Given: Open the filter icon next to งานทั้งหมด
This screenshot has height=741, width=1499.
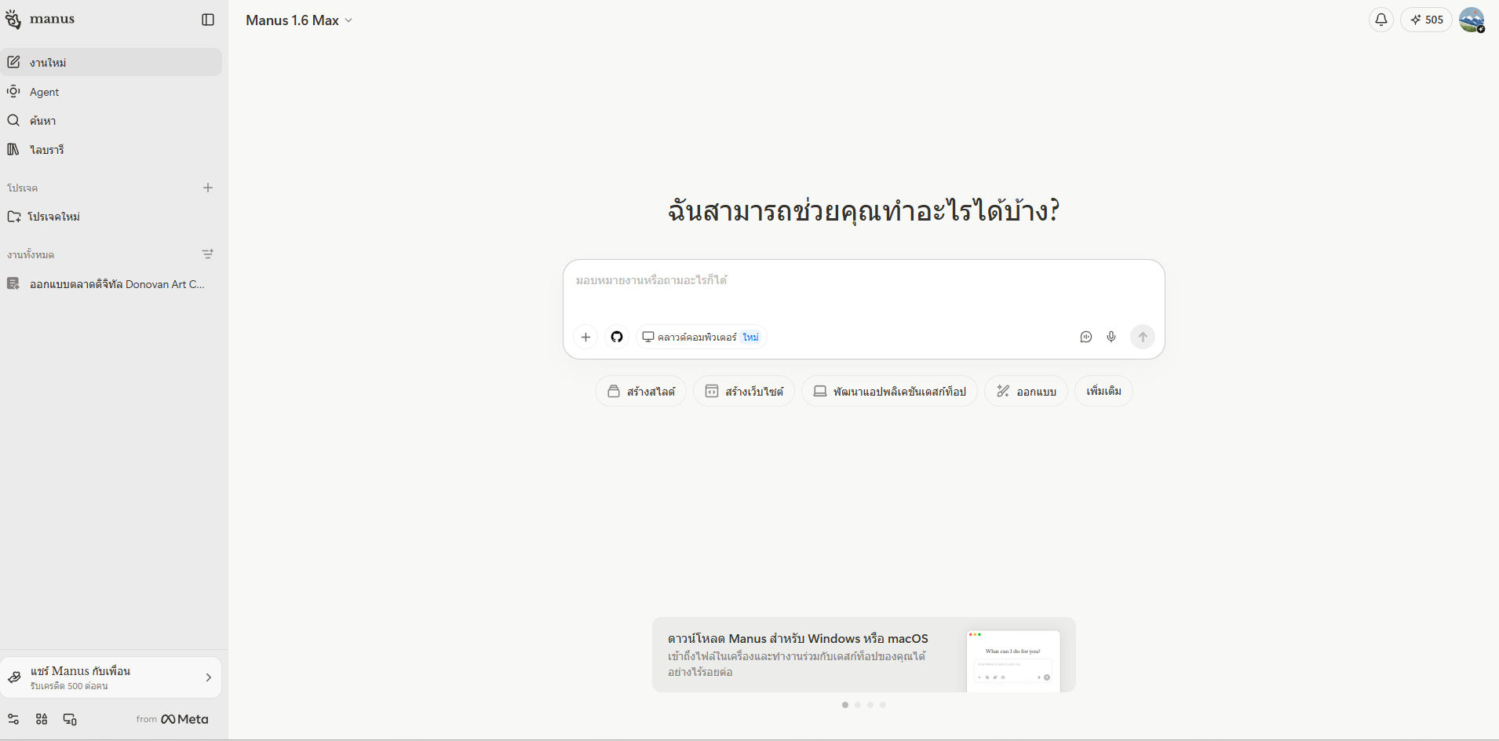Looking at the screenshot, I should (x=208, y=254).
